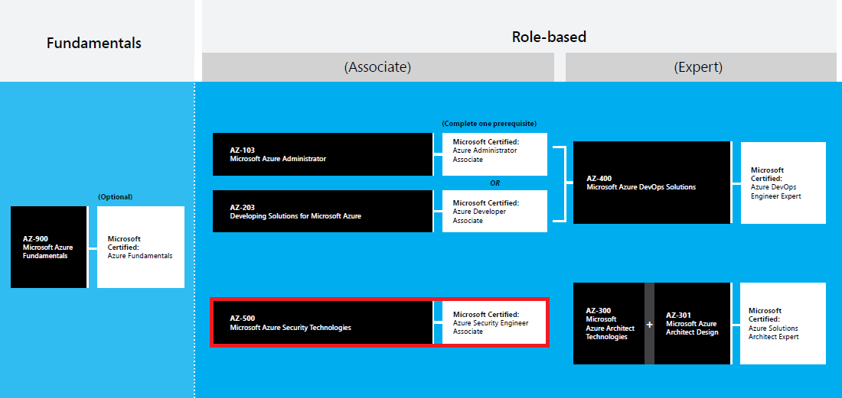Click the Azure Administrator Associate certification card
842x398 pixels.
(494, 154)
